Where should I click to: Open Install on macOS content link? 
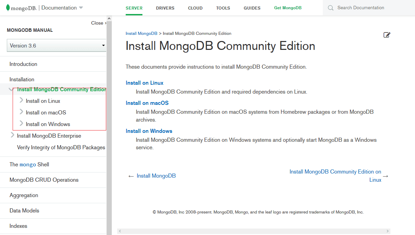tap(147, 103)
